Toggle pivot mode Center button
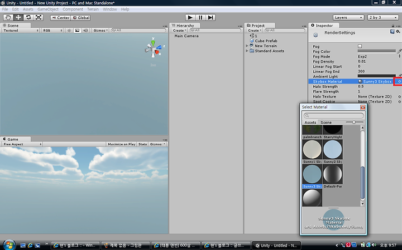 pyautogui.click(x=60, y=18)
